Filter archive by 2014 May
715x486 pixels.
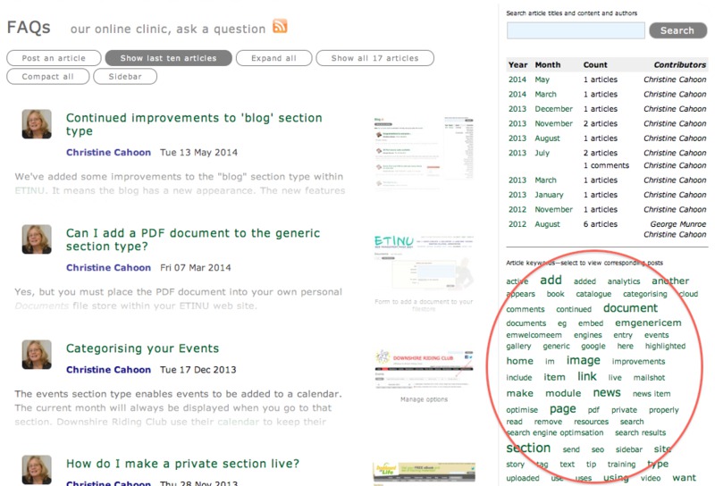click(542, 80)
